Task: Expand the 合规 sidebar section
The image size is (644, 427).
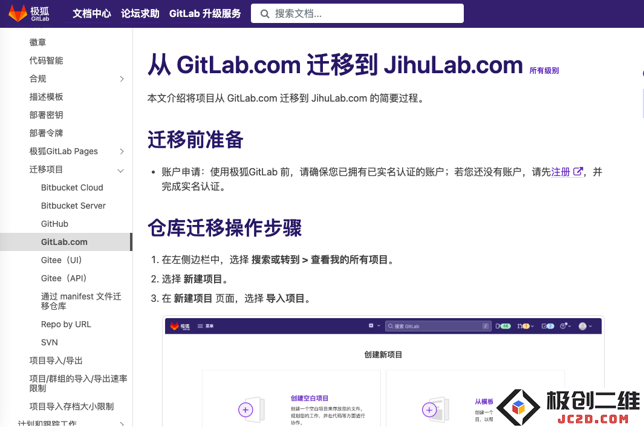Action: coord(122,79)
